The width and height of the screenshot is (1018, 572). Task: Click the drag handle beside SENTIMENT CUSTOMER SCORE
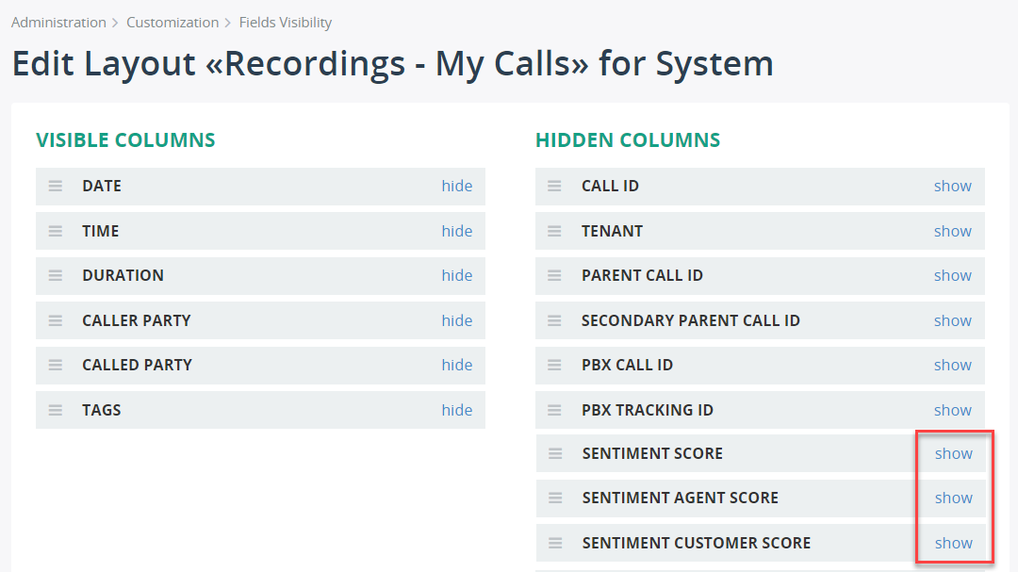pyautogui.click(x=555, y=544)
